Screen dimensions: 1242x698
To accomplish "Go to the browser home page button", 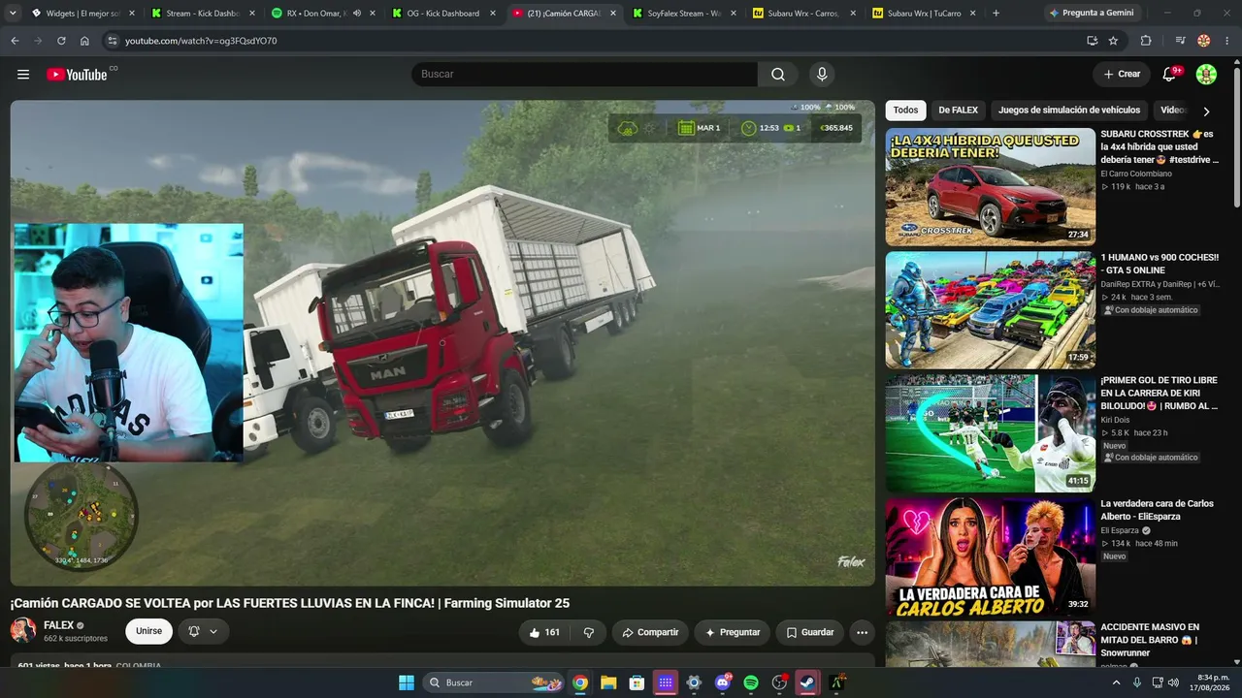I will coord(84,41).
